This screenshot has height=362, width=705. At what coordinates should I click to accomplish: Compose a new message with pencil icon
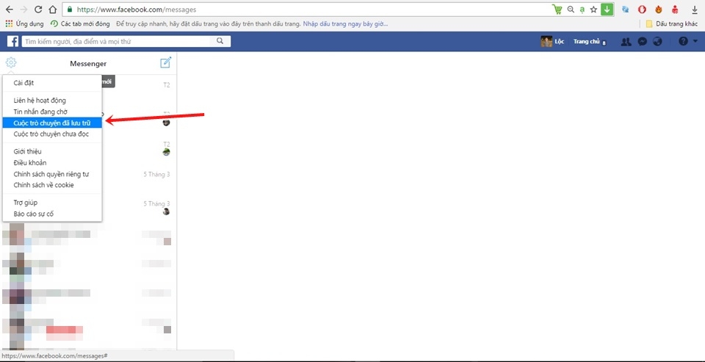pos(165,62)
